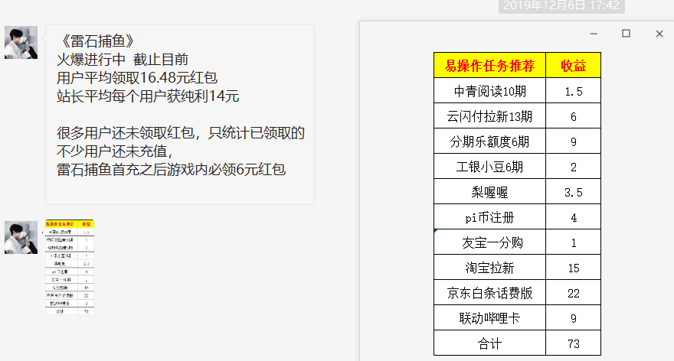Click the 73 total value cell

coord(574,343)
